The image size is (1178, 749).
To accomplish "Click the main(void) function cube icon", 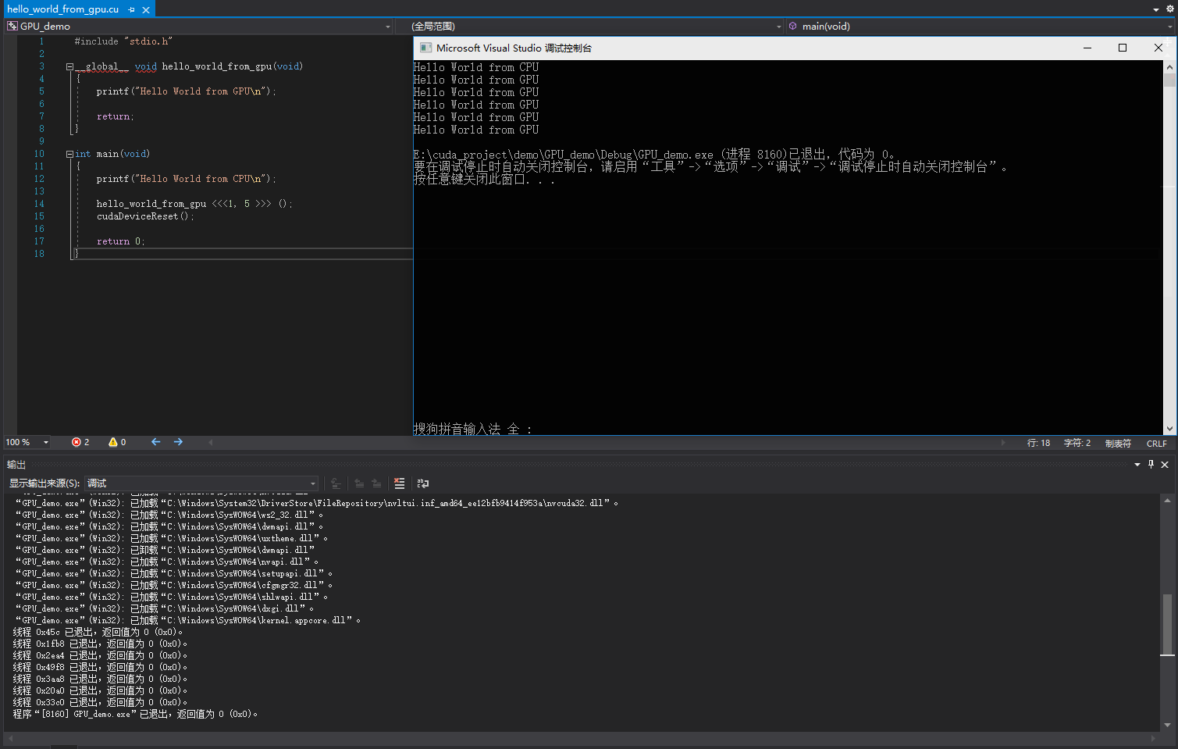I will click(793, 27).
